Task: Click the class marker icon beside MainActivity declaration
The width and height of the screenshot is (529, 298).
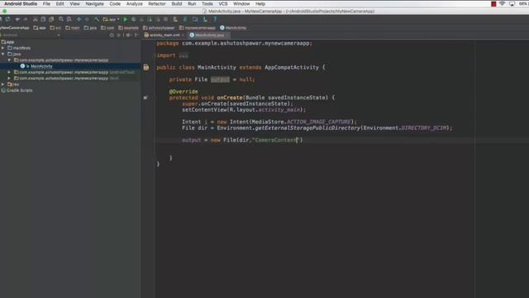Action: [x=146, y=67]
